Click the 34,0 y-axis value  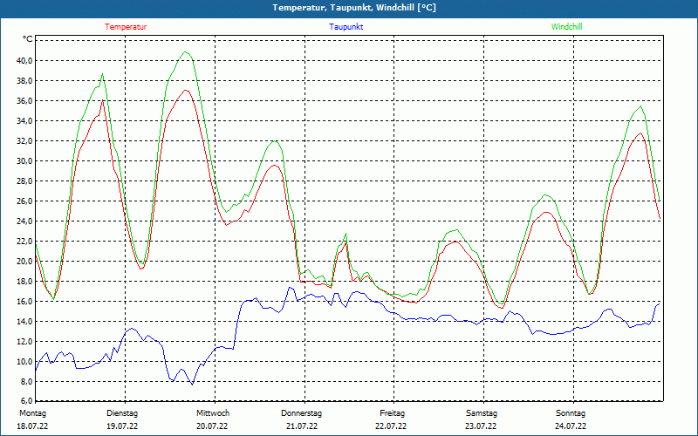(25, 120)
